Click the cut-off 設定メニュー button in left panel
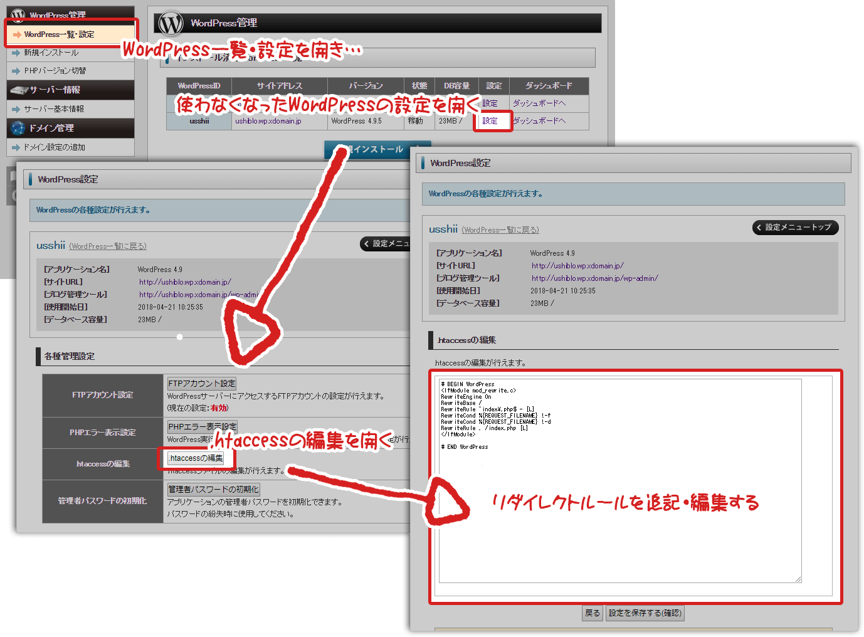 [385, 244]
